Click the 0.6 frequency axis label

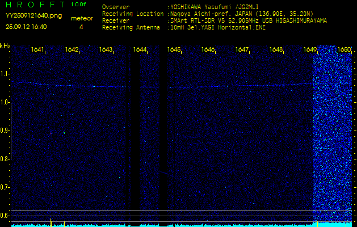5,215
